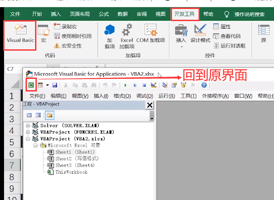Viewport: 274px width, 200px height.
Task: Switch to the 插入 ribbon tab
Action: 56,14
